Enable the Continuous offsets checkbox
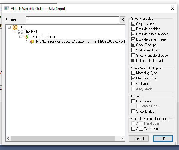The height and width of the screenshot is (150, 179). pyautogui.click(x=133, y=101)
